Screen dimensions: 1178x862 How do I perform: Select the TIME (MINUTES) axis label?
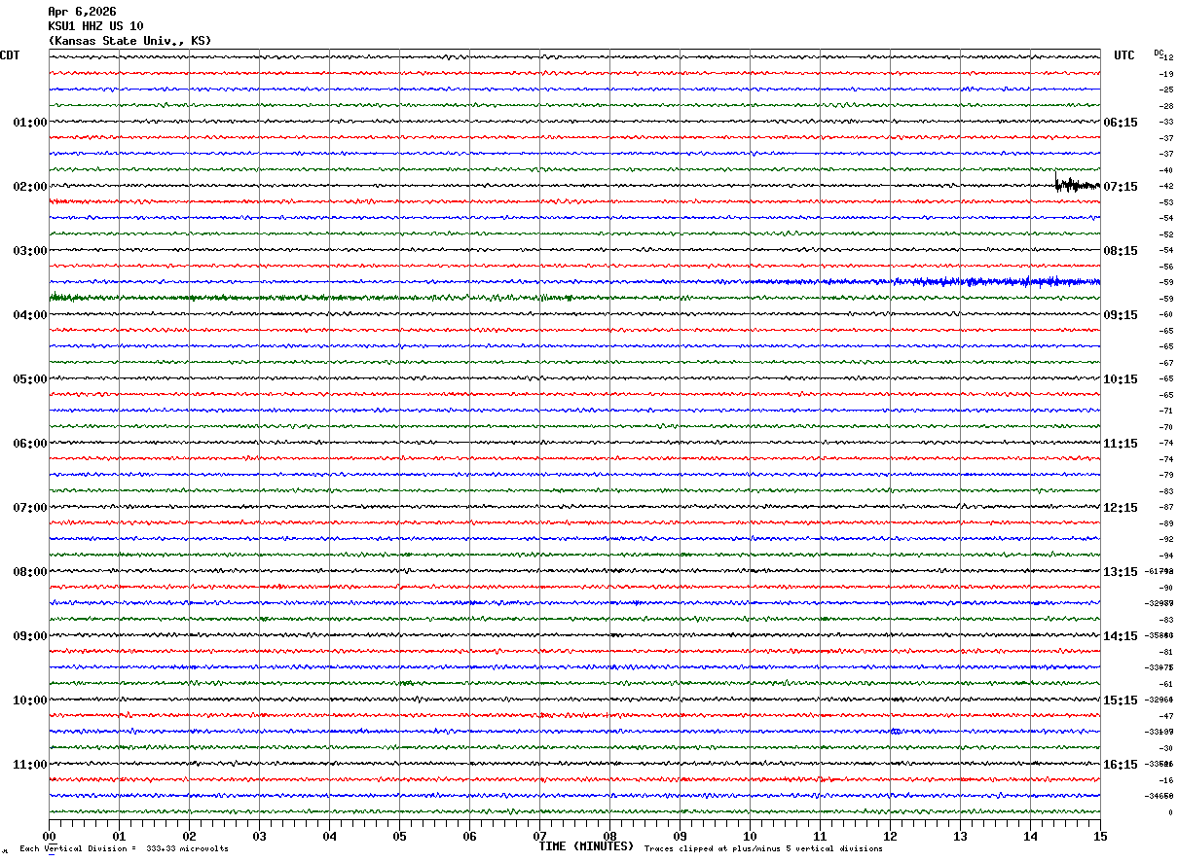[586, 846]
